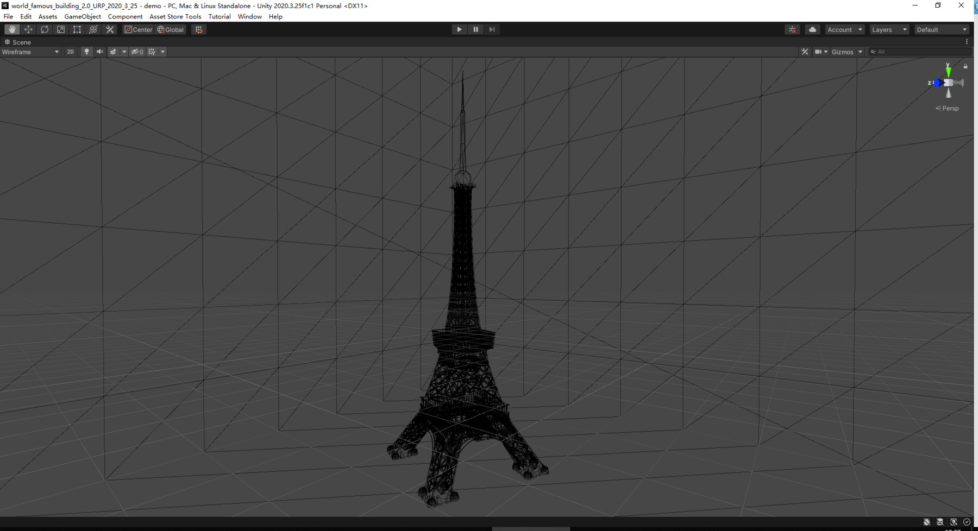Image resolution: width=978 pixels, height=531 pixels.
Task: Select the Move tool
Action: point(28,29)
